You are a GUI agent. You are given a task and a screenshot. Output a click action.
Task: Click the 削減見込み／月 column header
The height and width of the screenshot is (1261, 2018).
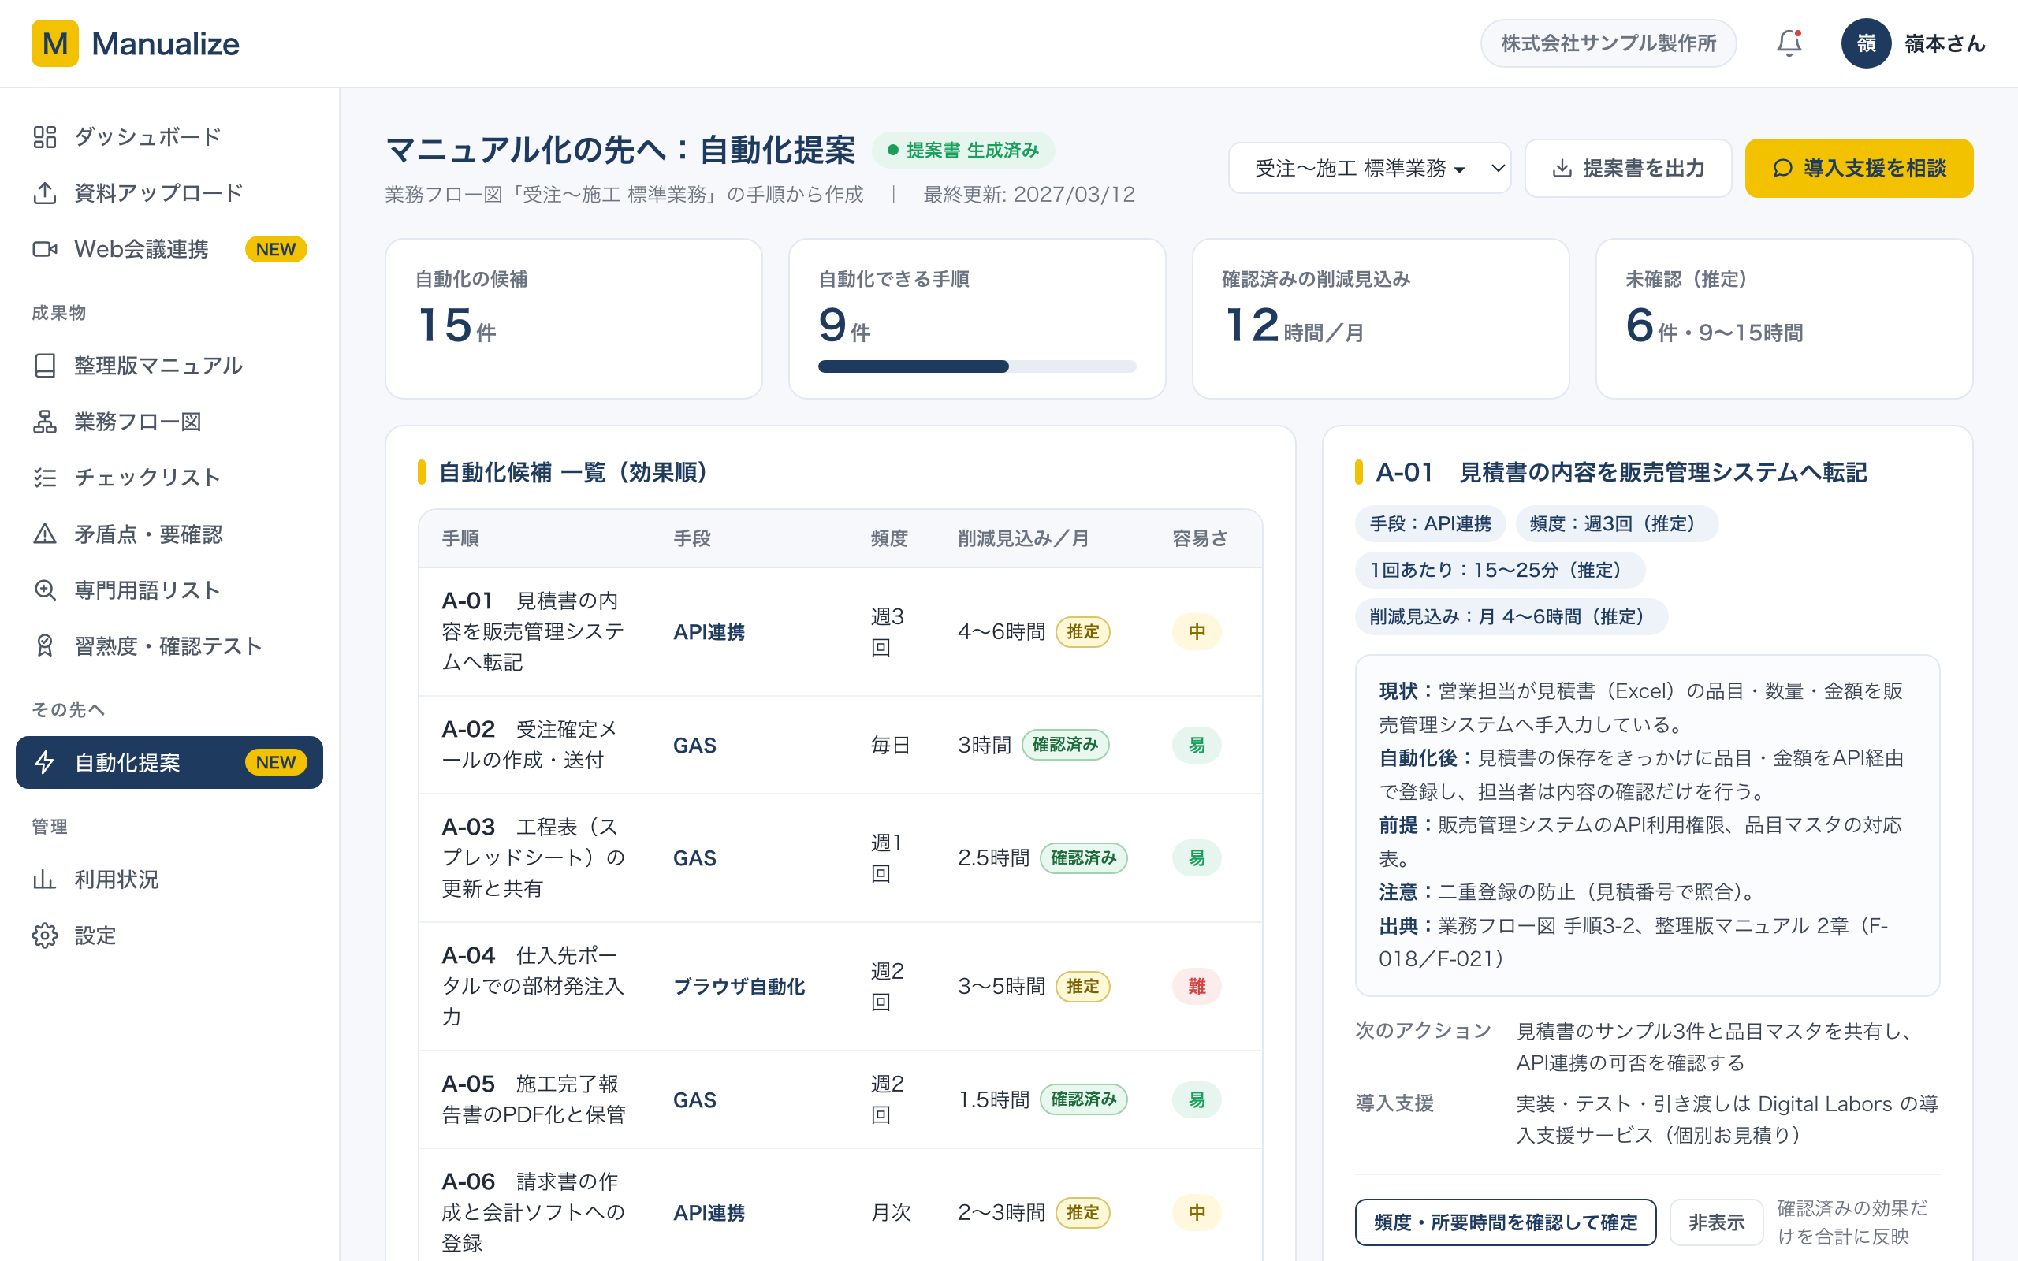1023,539
